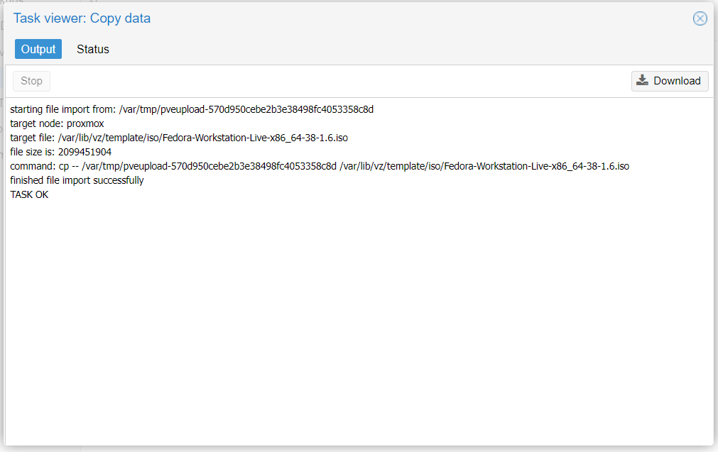Click the 'starting file import from' text
The height and width of the screenshot is (452, 718).
point(62,109)
